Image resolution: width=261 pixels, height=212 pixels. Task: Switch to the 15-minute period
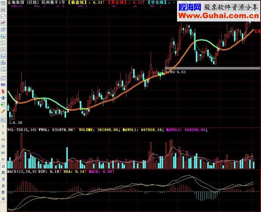click(x=3, y=140)
